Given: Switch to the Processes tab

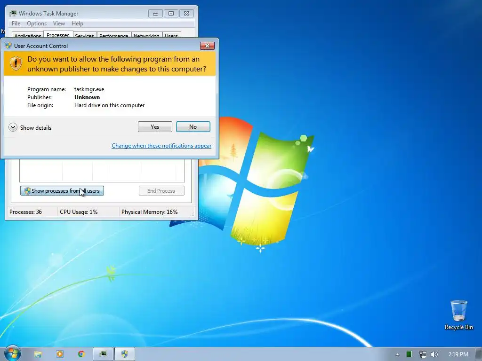Looking at the screenshot, I should pos(58,35).
